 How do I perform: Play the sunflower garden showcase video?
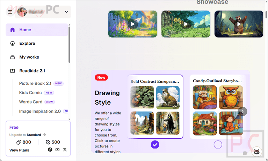pos(186,24)
